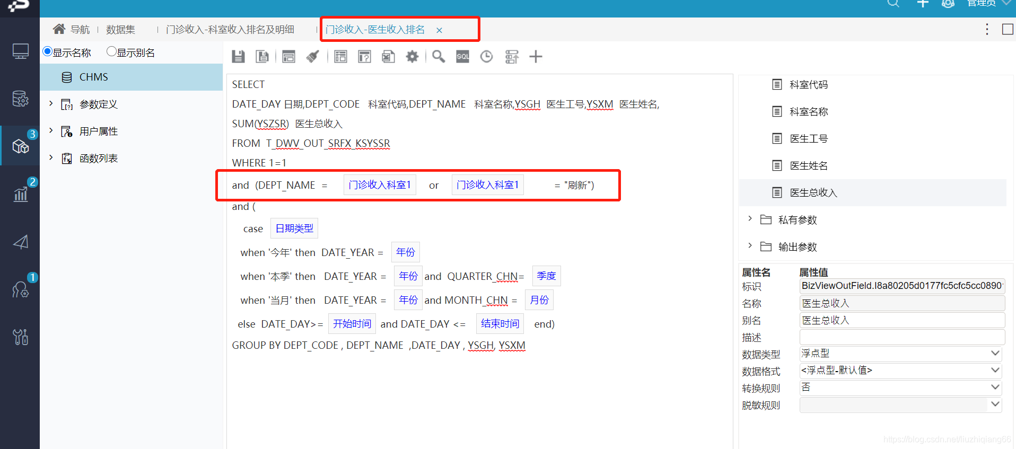Switch to 导航 tab

[80, 30]
